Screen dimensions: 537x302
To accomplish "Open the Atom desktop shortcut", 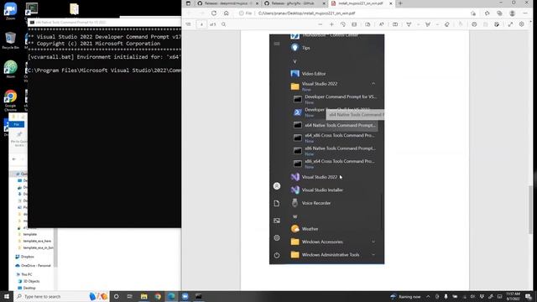I will 10,69.
